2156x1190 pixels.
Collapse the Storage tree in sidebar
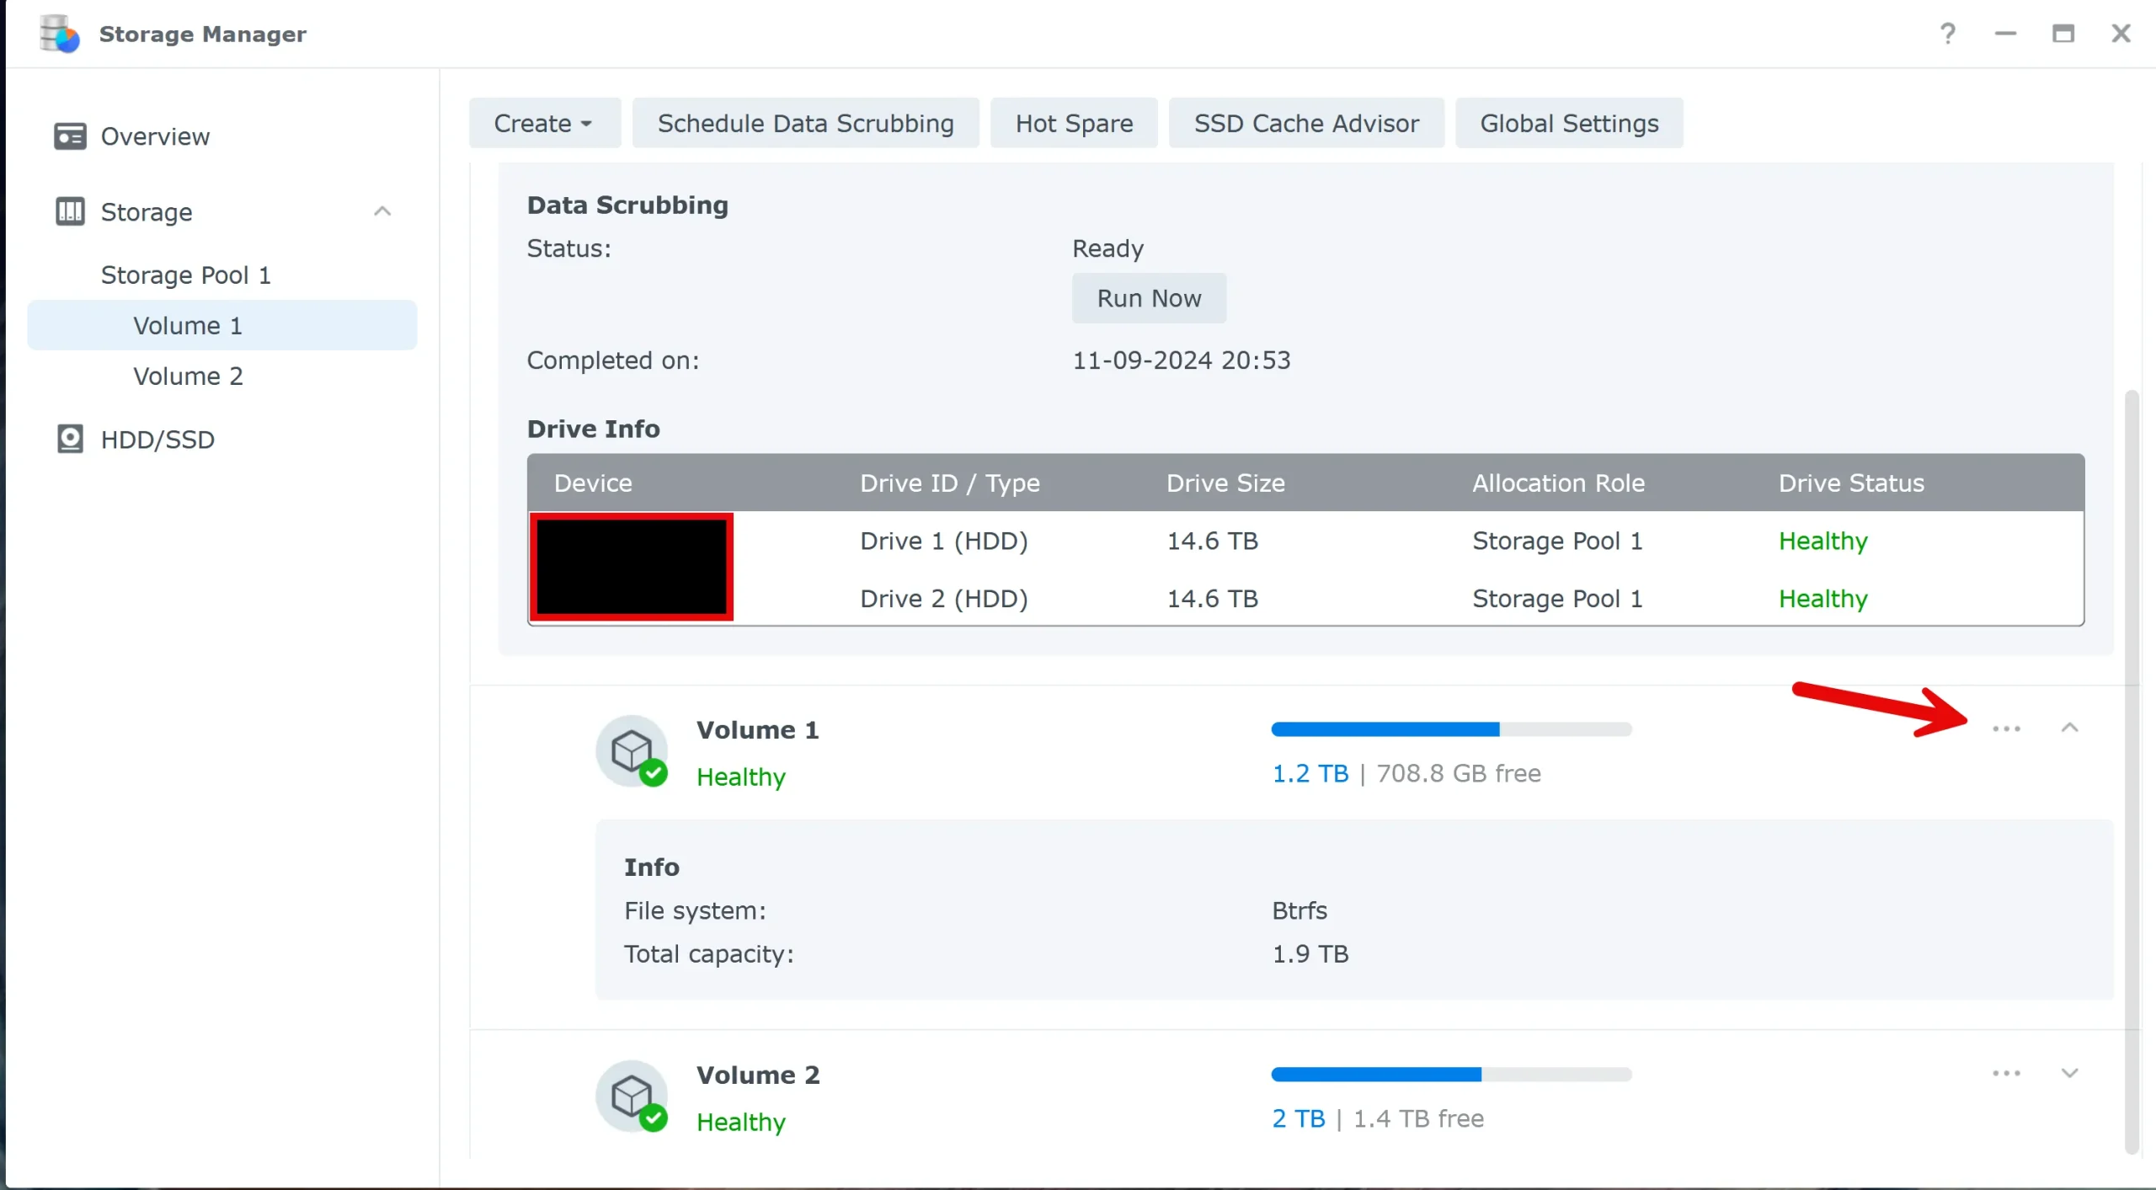tap(382, 211)
